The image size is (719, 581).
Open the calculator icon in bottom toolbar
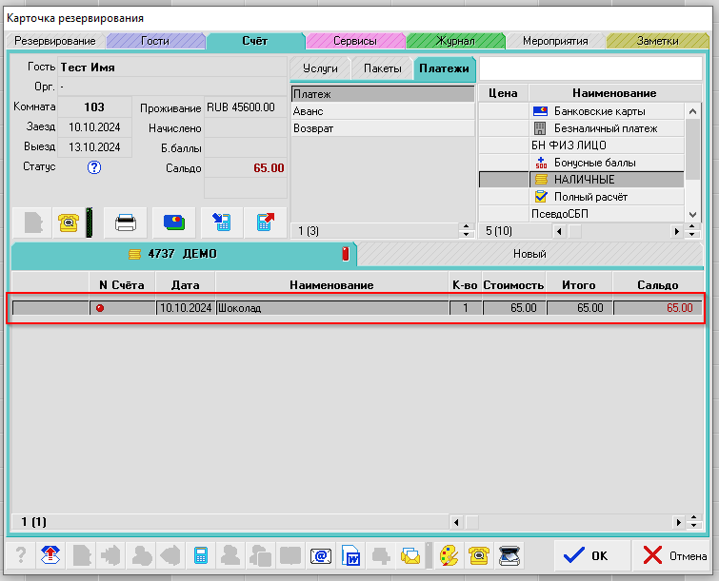201,555
